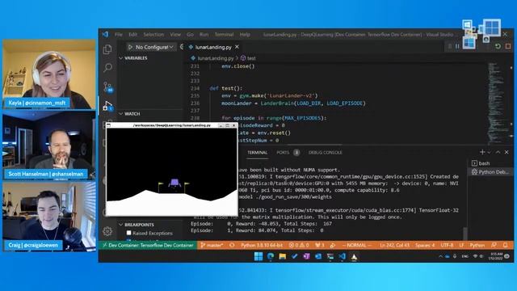Click the Windows Terminal icon in the taskbar
This screenshot has height=291, width=517.
point(330,256)
